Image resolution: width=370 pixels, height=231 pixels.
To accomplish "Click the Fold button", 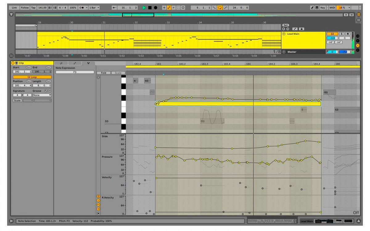I will [103, 73].
